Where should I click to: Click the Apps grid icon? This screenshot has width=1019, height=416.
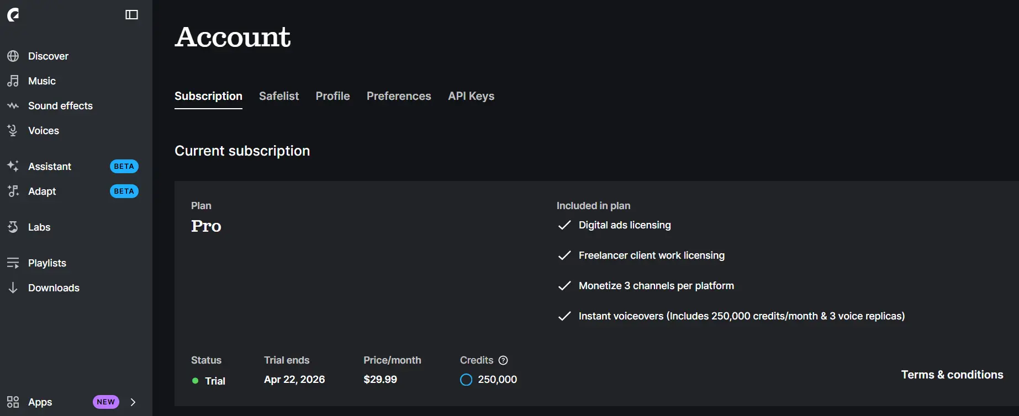pos(13,402)
